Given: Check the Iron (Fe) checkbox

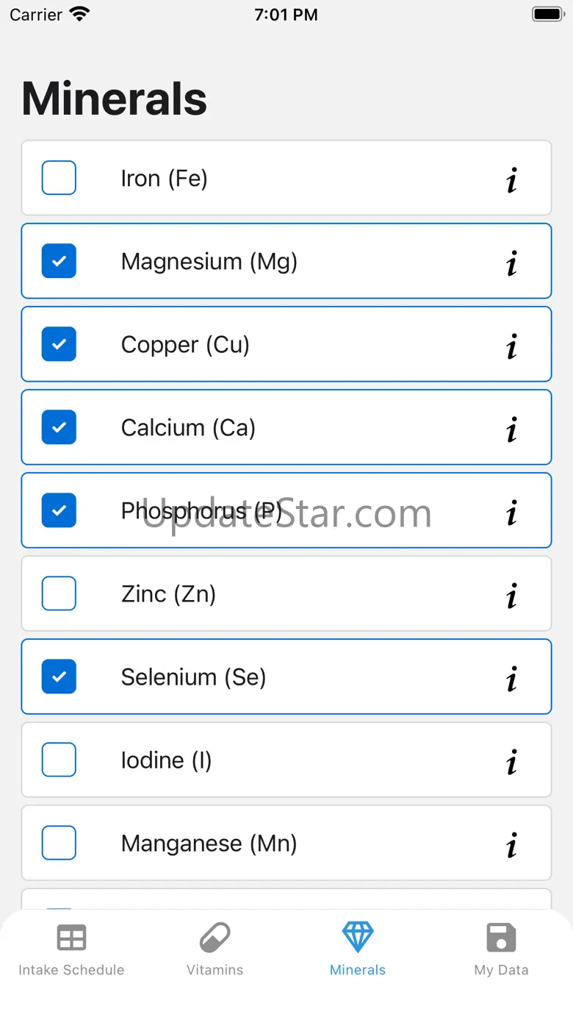Looking at the screenshot, I should pos(59,178).
